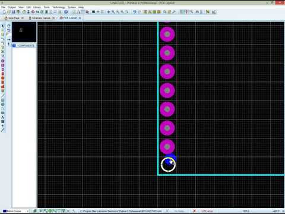
Task: Click the topmost full magenta pad
Action: [167, 34]
